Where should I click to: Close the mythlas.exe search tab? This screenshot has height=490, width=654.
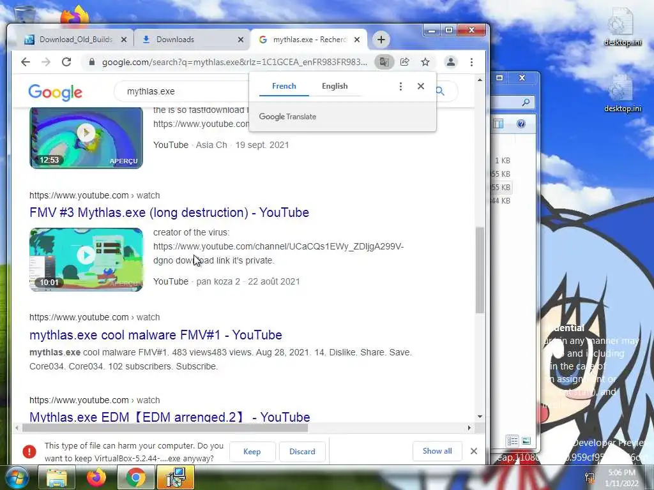click(x=357, y=40)
